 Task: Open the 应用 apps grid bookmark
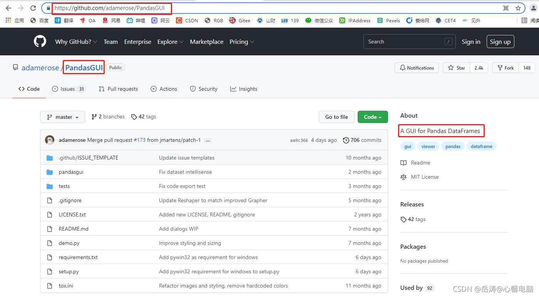point(15,20)
